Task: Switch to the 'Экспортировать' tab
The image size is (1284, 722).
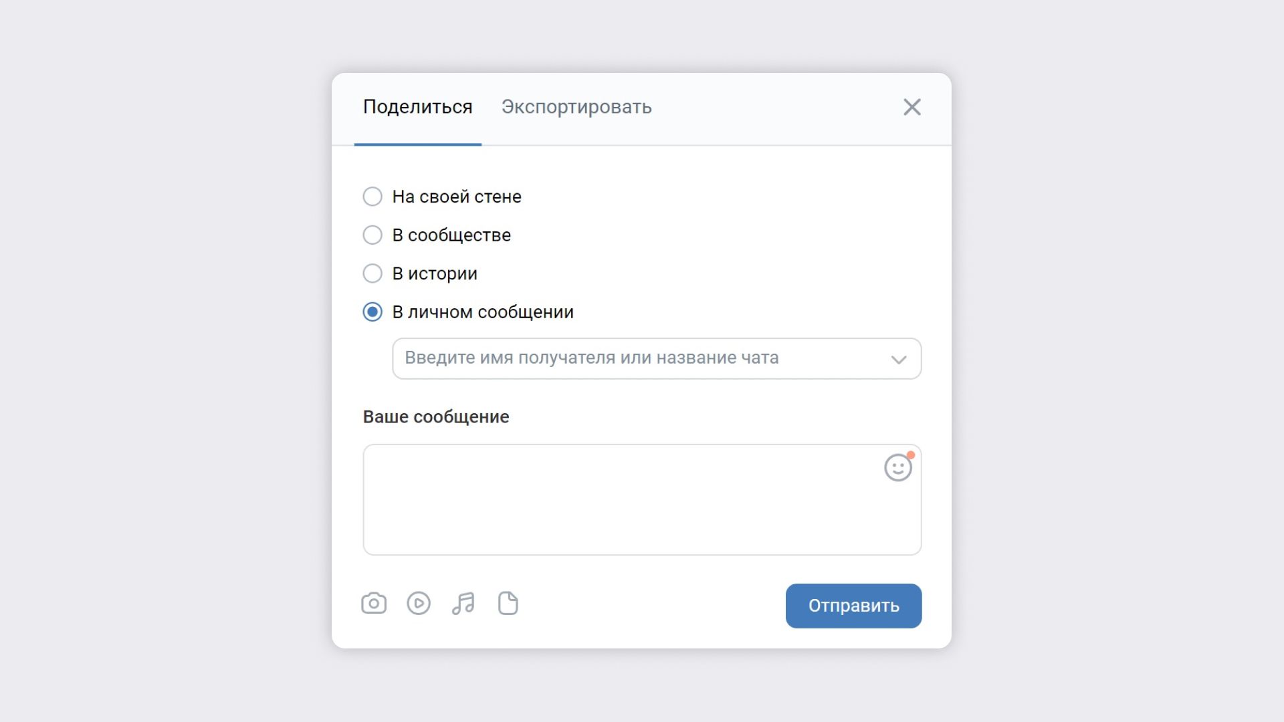Action: click(576, 107)
